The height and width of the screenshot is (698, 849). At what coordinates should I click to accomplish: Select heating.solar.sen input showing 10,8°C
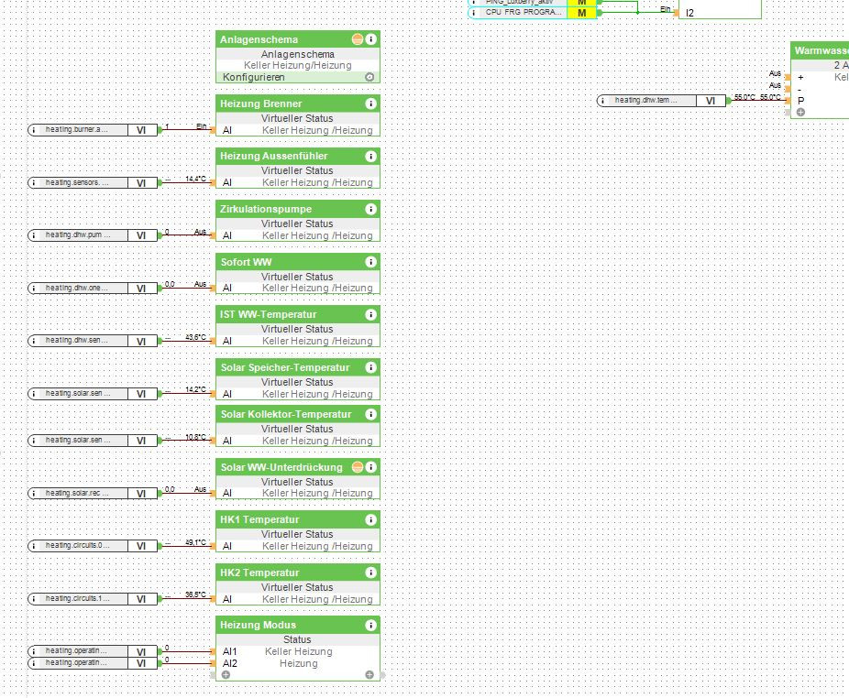pos(77,441)
